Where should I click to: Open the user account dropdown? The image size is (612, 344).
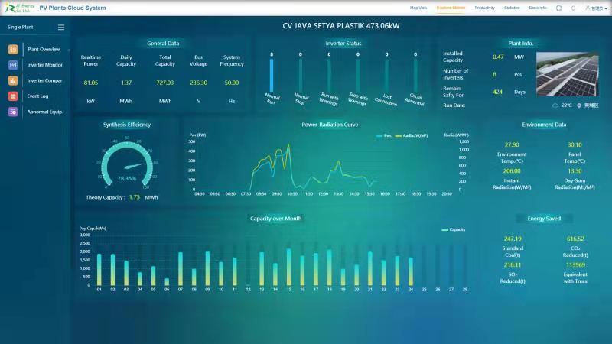(597, 8)
